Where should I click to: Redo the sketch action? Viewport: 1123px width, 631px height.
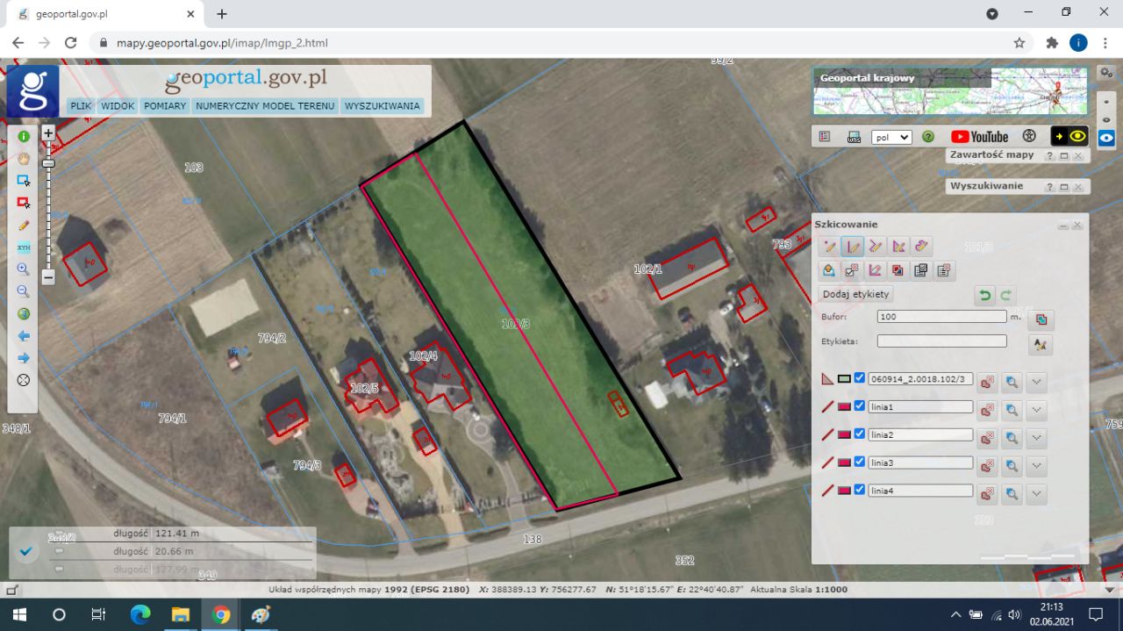pos(1006,296)
